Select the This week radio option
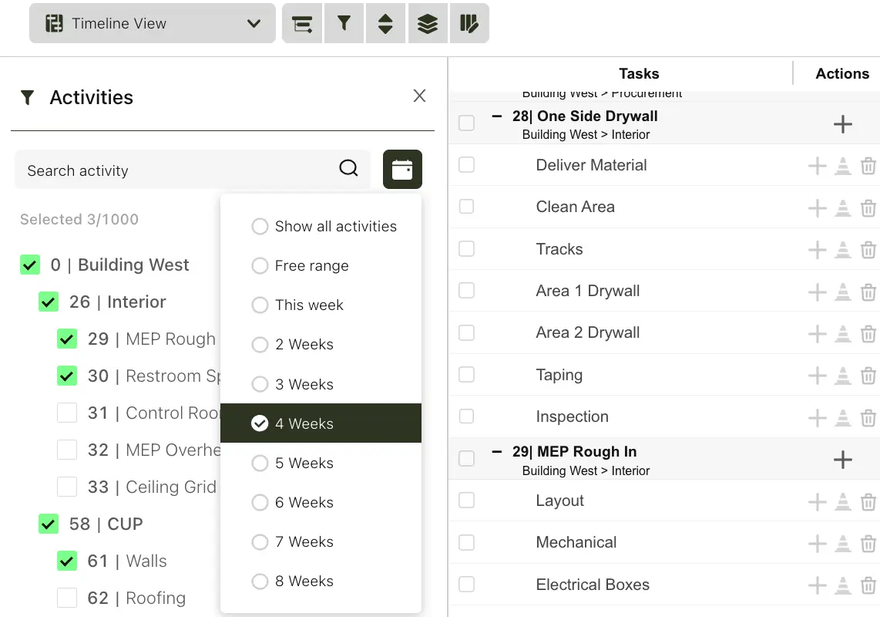The width and height of the screenshot is (880, 617). tap(260, 305)
